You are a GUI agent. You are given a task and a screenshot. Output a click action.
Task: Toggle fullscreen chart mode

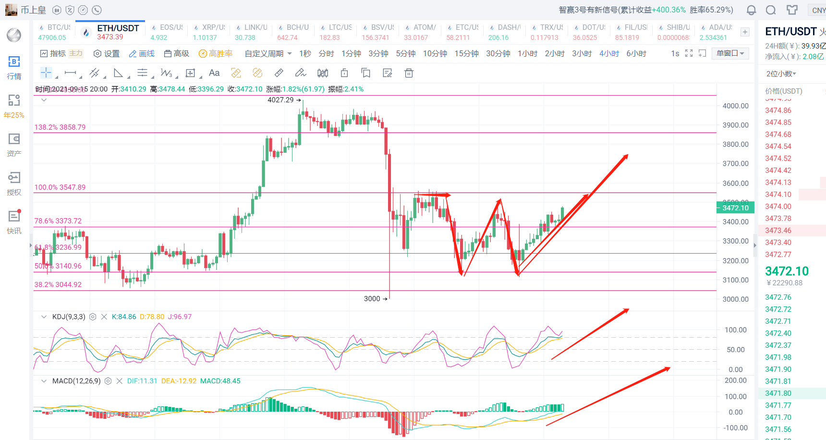point(689,53)
